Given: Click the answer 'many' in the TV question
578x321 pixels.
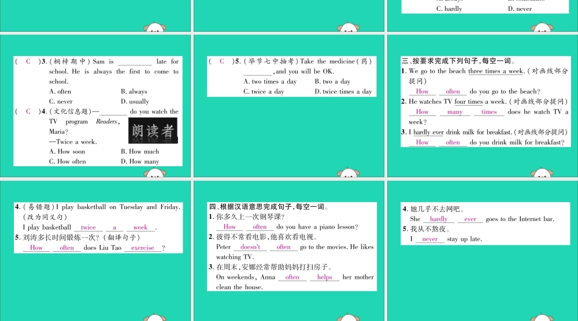Looking at the screenshot, I should point(455,112).
